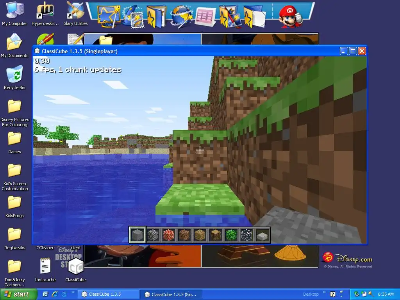The image size is (400, 300).
Task: Select the red brick block in hotbar
Action: coord(169,235)
